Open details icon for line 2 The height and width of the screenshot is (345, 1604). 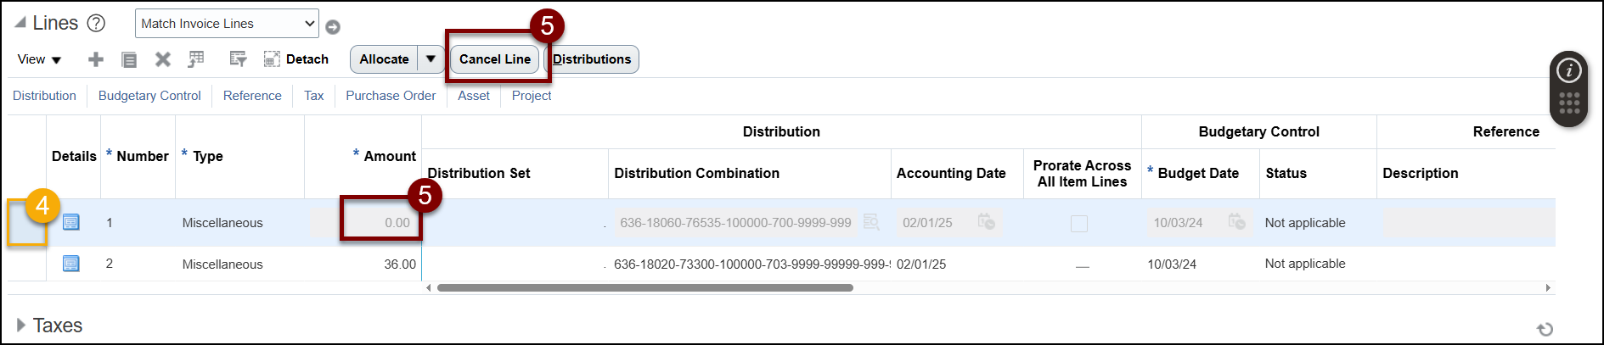pos(71,264)
